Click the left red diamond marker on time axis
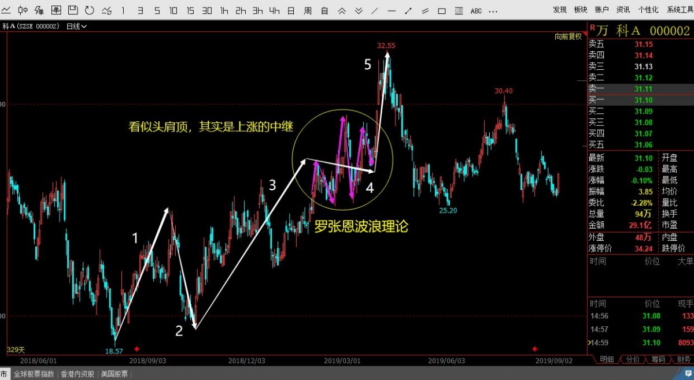The height and width of the screenshot is (380, 694). click(136, 349)
